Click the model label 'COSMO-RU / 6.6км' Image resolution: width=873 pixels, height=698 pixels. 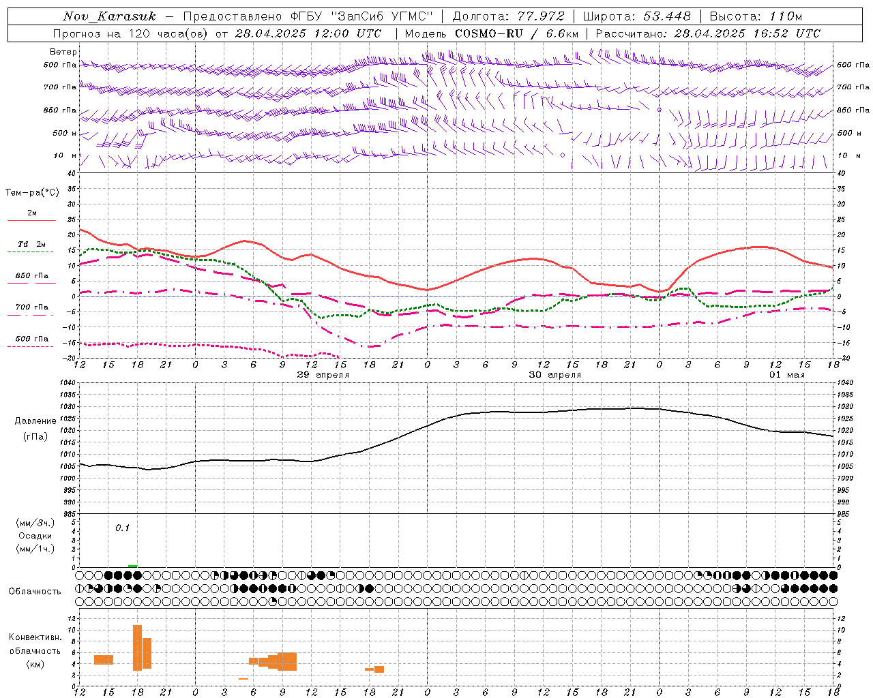(x=516, y=33)
